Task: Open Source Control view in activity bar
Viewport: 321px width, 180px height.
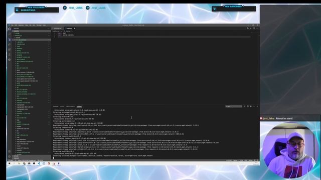Action: pos(10,39)
